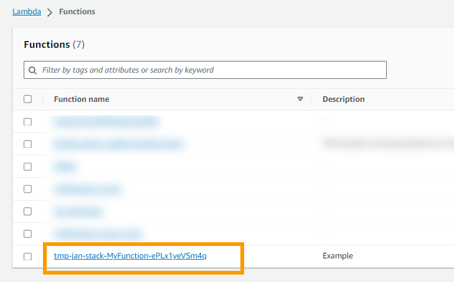
Task: Click the magnifier search icon
Action: pyautogui.click(x=33, y=70)
